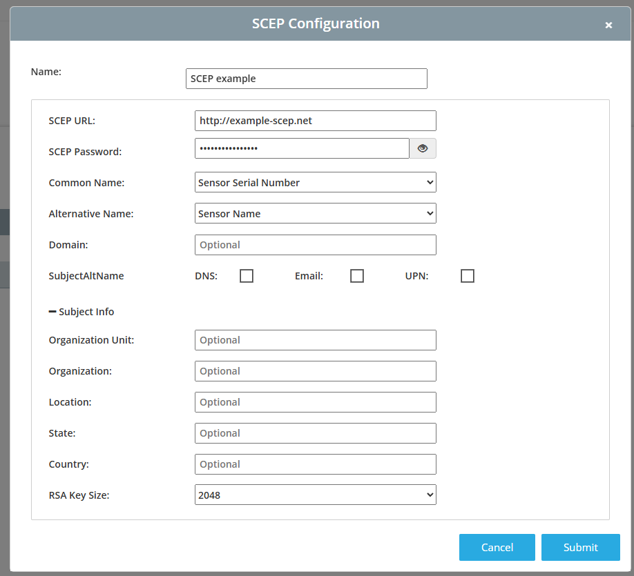Collapse the Subject Info section
This screenshot has height=576, width=634.
[x=81, y=312]
